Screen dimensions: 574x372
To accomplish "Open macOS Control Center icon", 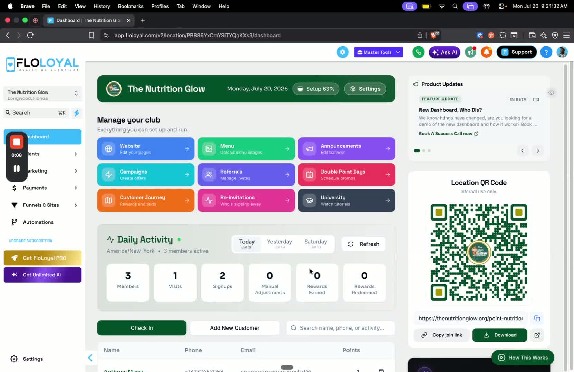I will pyautogui.click(x=502, y=6).
